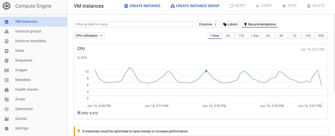This screenshot has width=335, height=136.
Task: Click the Filter by label or name field
Action: click(x=133, y=24)
